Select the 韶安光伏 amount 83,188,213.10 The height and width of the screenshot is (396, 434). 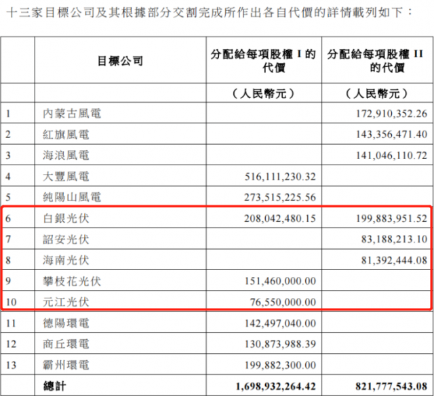(x=388, y=239)
